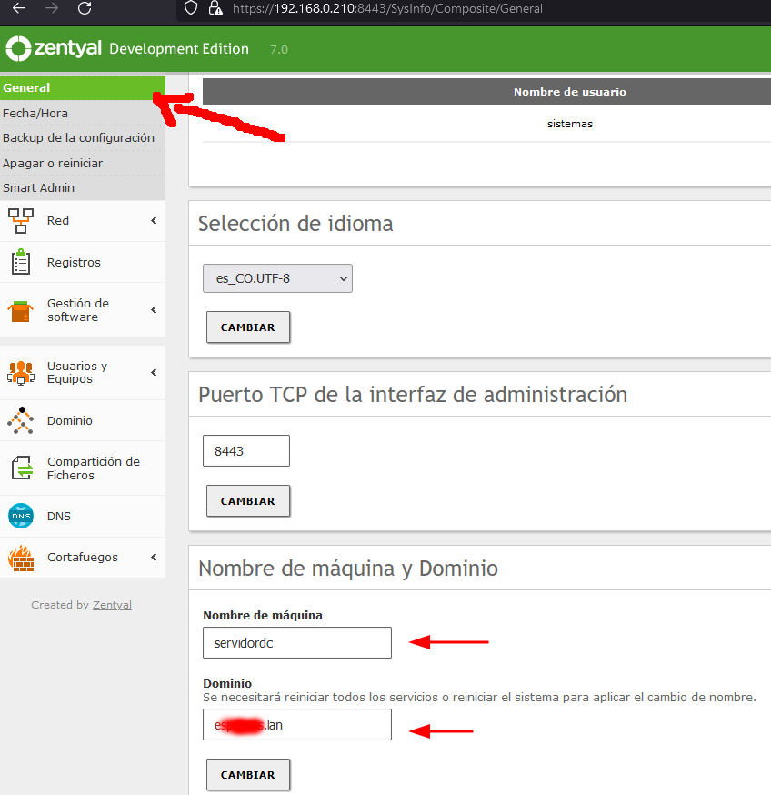
Task: Open Backup de la configuración
Action: pyautogui.click(x=83, y=138)
